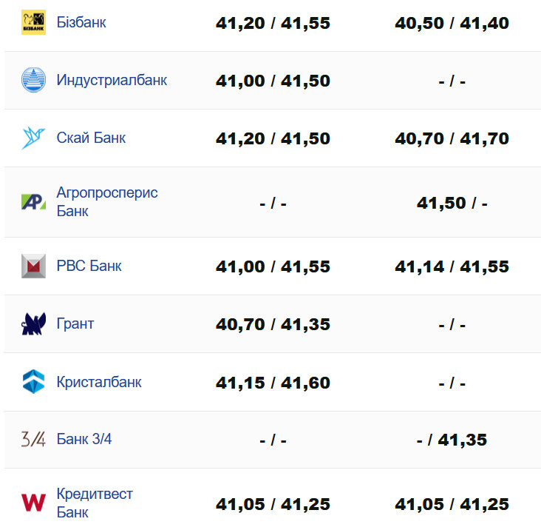This screenshot has width=541, height=530.
Task: Open the Скай Банк link
Action: coord(91,138)
